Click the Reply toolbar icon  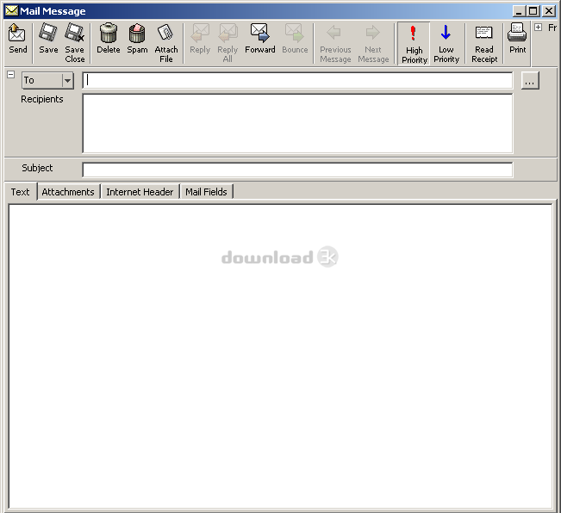click(200, 39)
